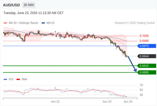
Task: Toggle the MA 20 + Bollinger Bands legend swatch
Action: [5, 23]
